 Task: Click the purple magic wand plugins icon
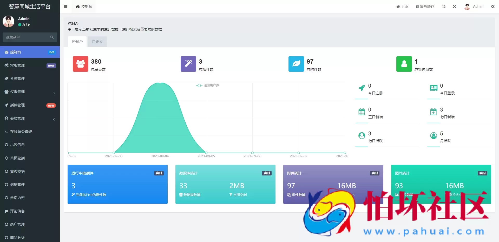point(188,64)
